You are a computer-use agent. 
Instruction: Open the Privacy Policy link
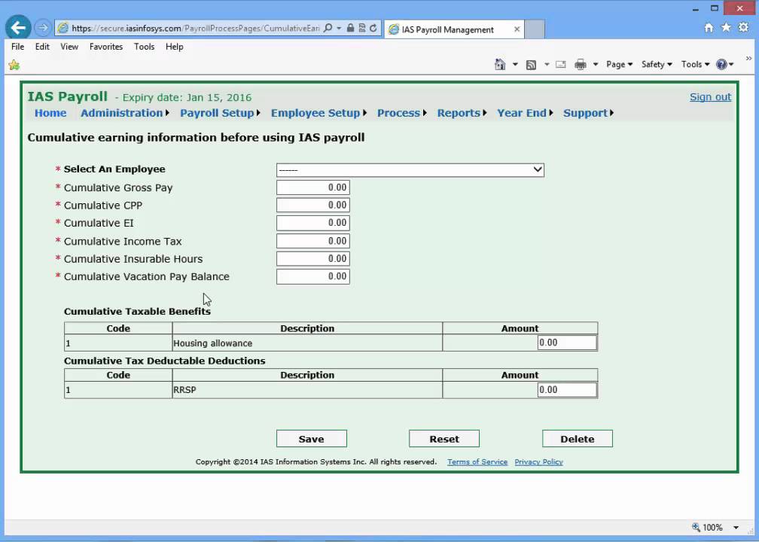tap(538, 461)
